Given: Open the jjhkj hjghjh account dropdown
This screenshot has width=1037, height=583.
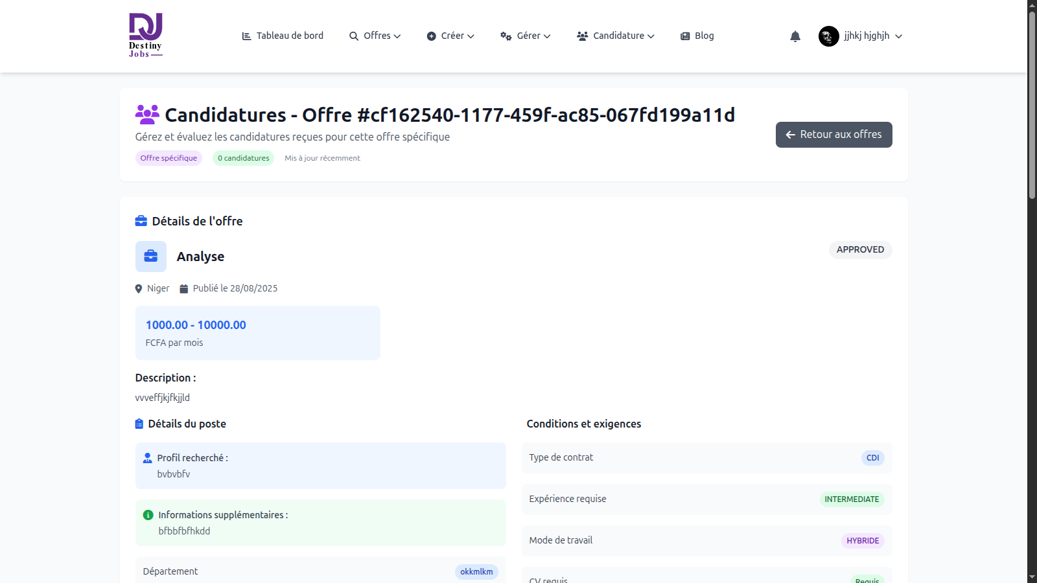Looking at the screenshot, I should pyautogui.click(x=861, y=36).
